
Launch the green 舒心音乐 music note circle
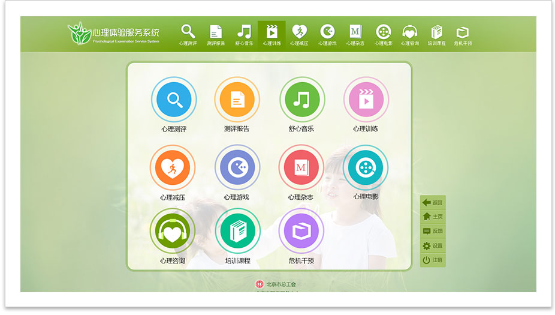click(x=302, y=100)
